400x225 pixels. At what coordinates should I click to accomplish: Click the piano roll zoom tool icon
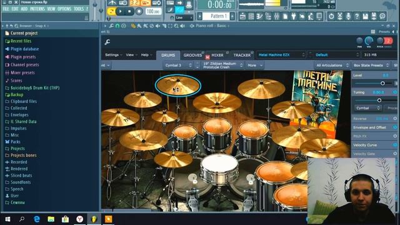tap(176, 26)
